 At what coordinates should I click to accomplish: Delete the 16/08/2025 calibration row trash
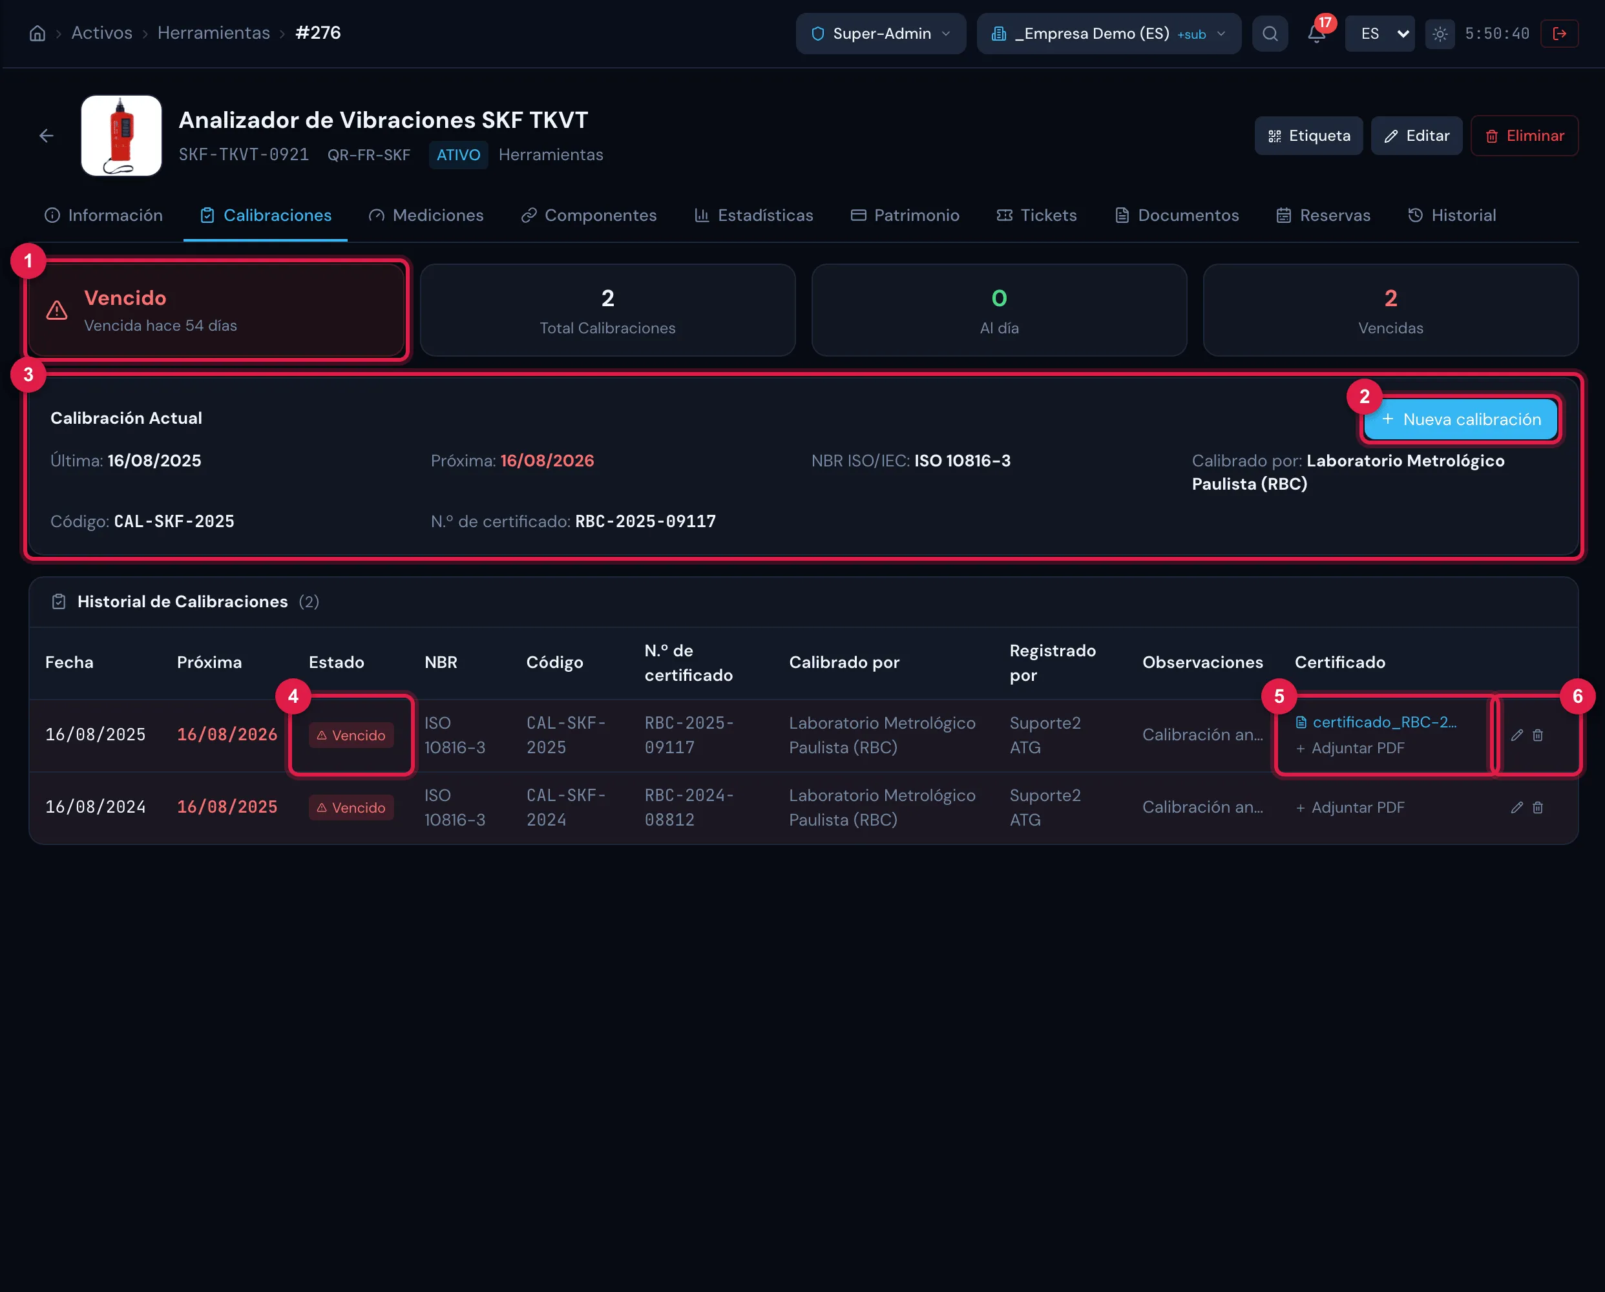(x=1538, y=735)
